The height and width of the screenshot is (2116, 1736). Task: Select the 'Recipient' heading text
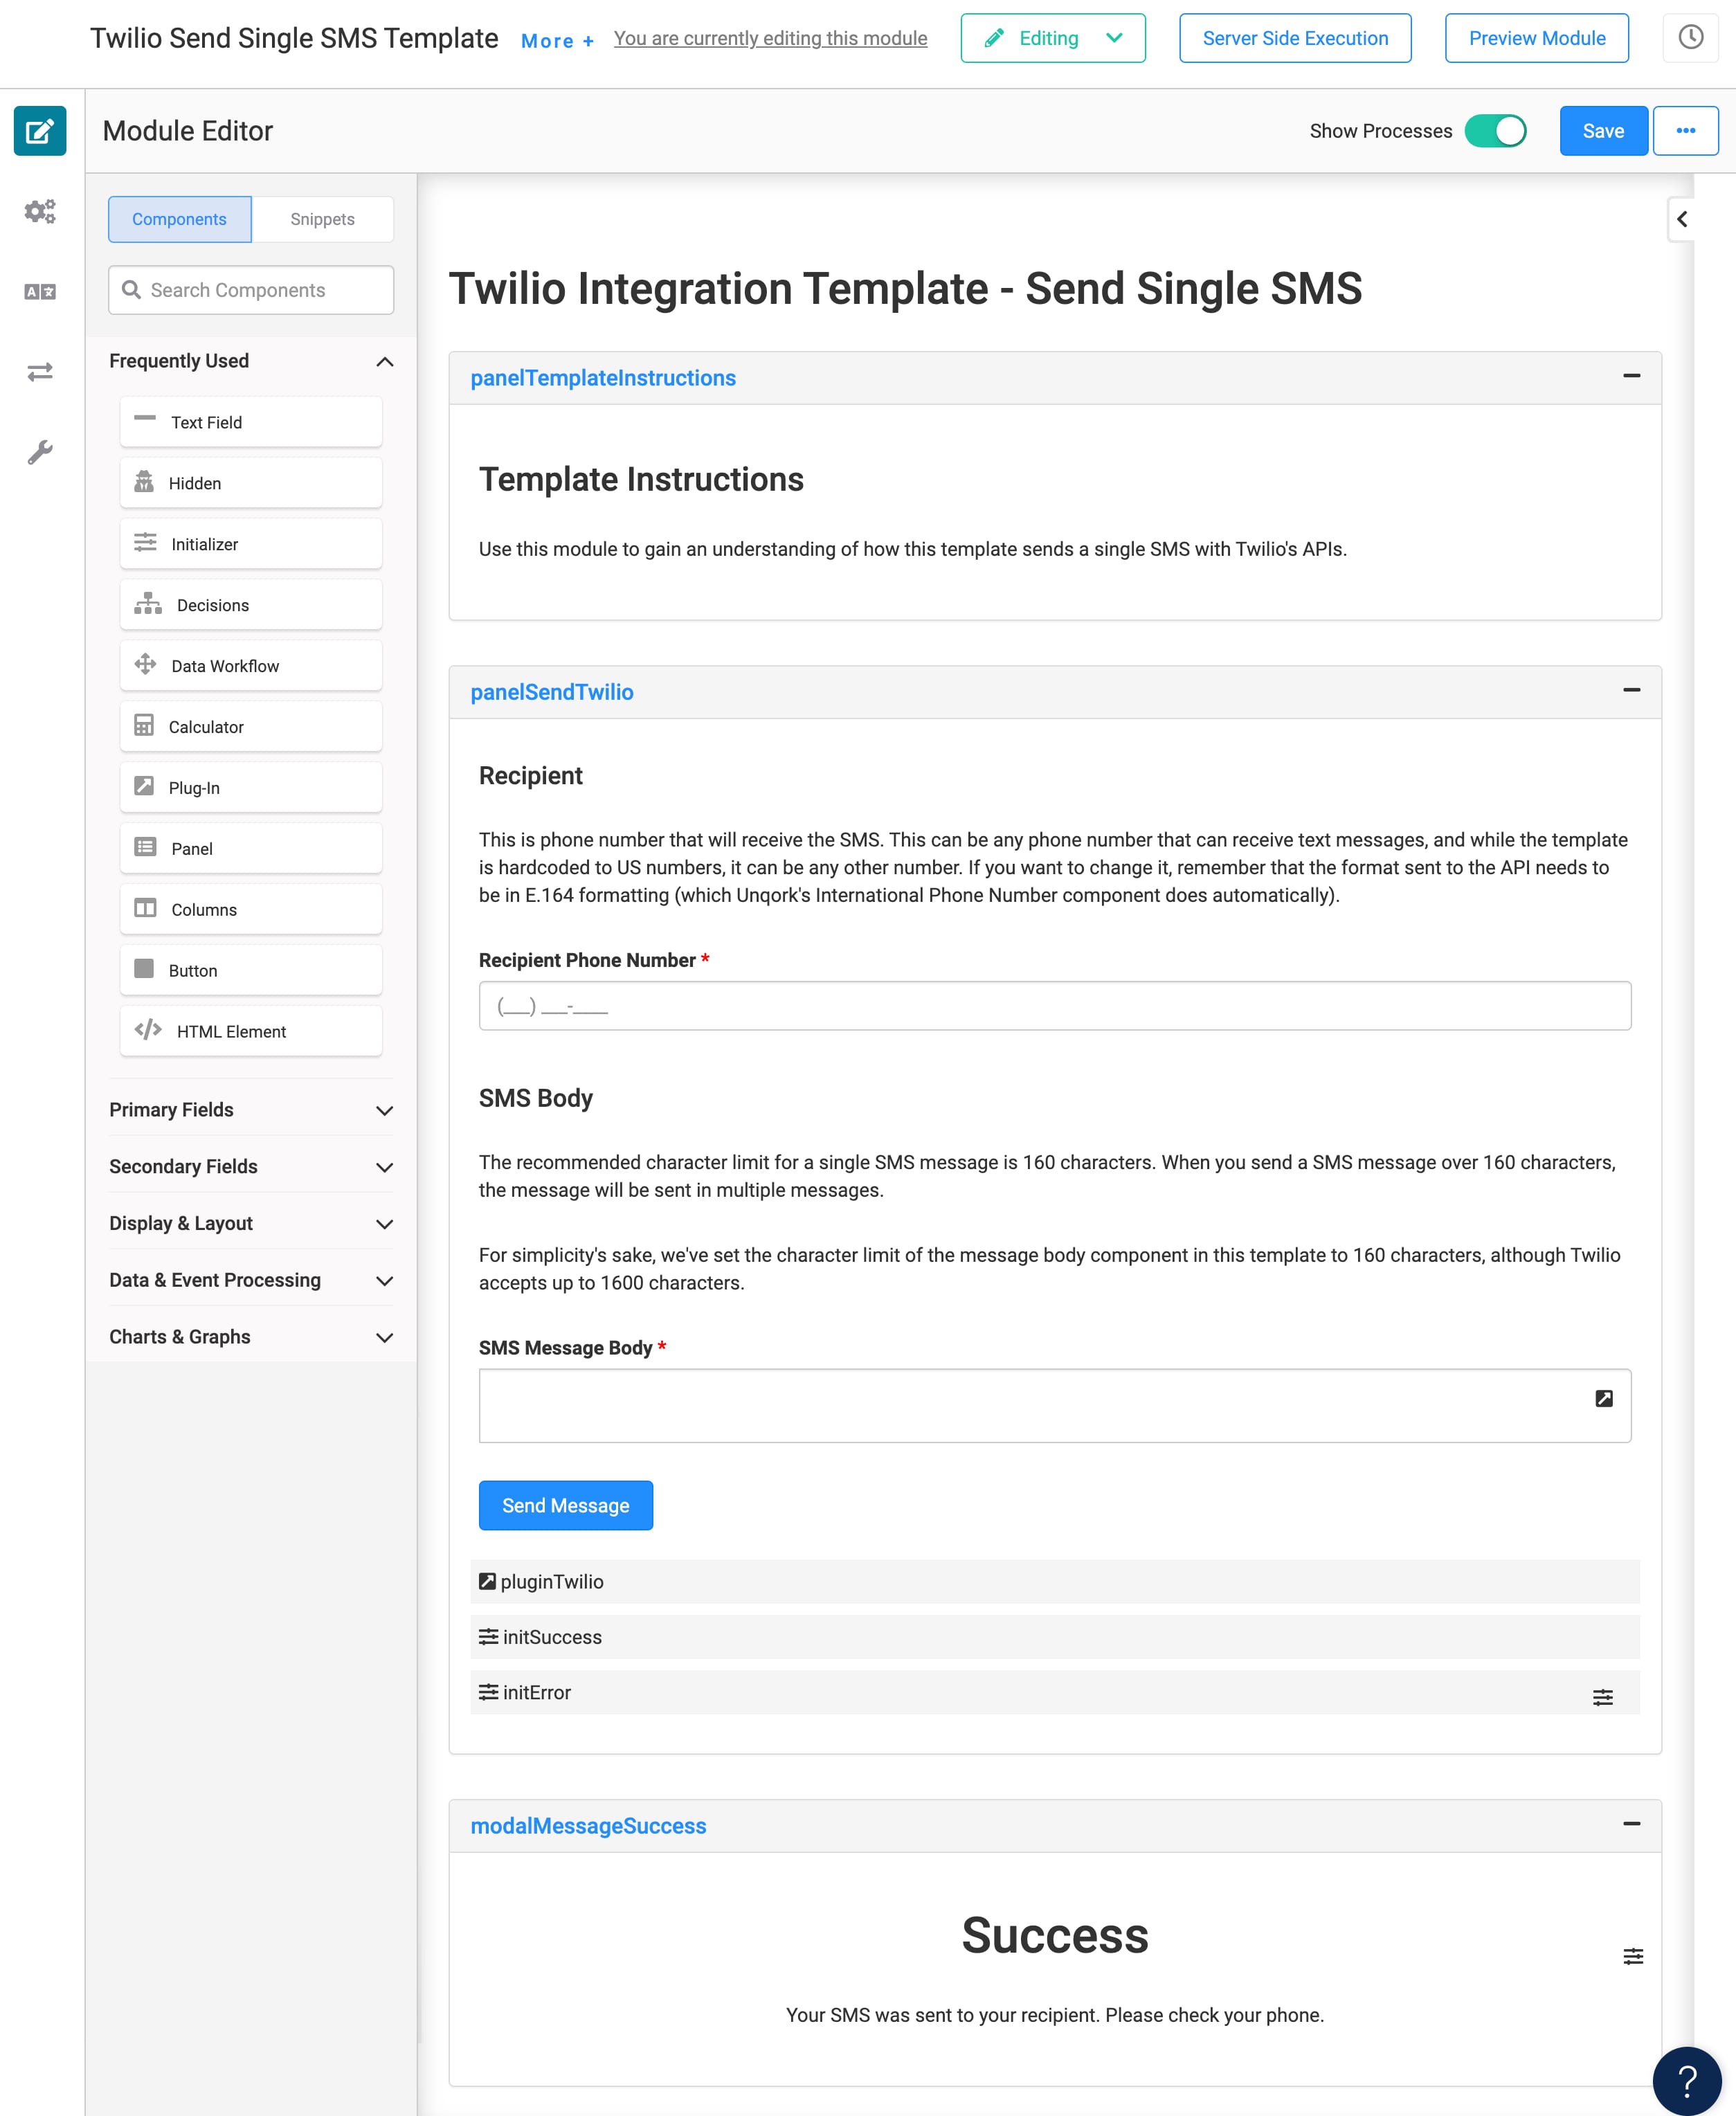click(531, 776)
